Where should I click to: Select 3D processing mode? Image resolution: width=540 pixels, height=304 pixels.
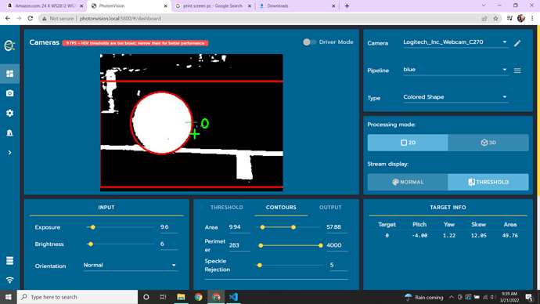click(x=488, y=143)
